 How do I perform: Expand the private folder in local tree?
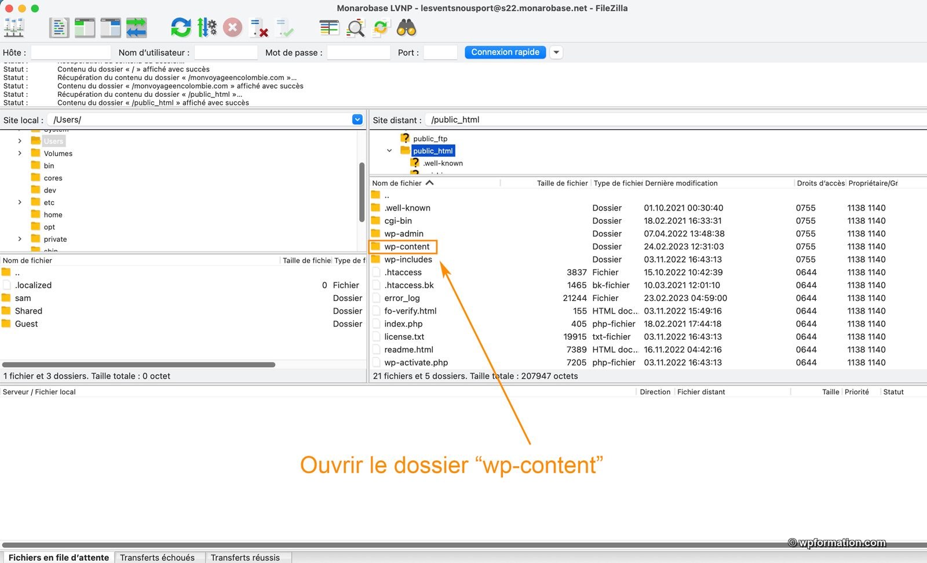point(20,239)
